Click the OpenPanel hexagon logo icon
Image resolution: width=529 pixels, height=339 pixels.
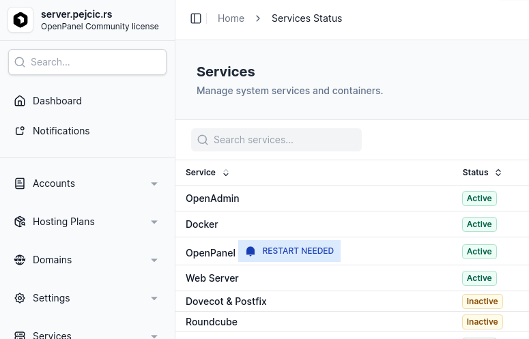[20, 20]
